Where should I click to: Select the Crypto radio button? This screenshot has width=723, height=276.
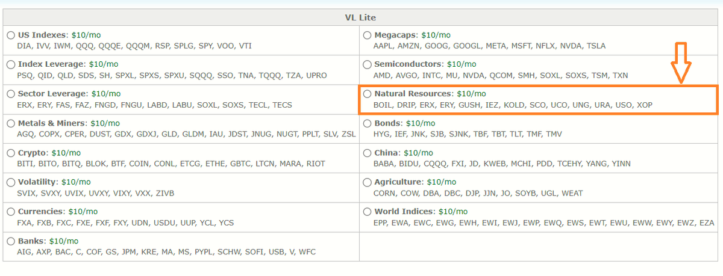point(11,153)
